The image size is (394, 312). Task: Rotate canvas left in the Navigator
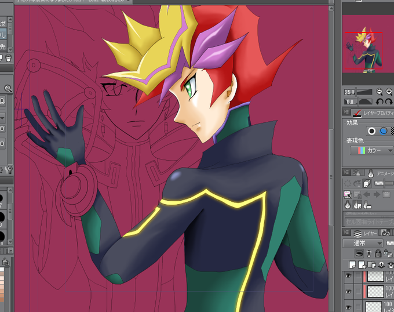pyautogui.click(x=379, y=101)
